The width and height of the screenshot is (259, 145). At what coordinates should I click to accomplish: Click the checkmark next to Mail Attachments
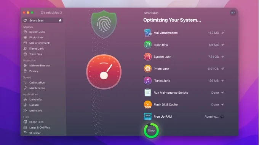(223, 33)
